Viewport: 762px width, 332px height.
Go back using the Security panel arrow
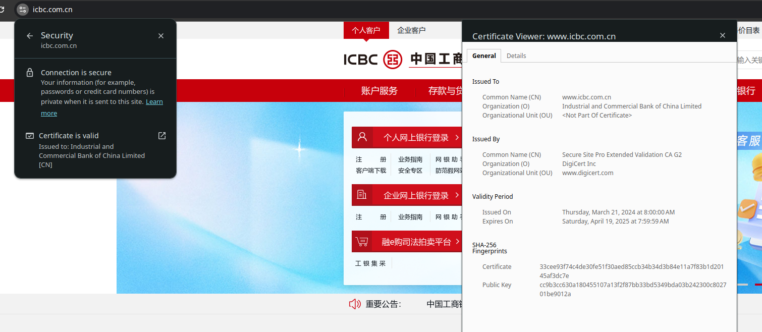(30, 36)
